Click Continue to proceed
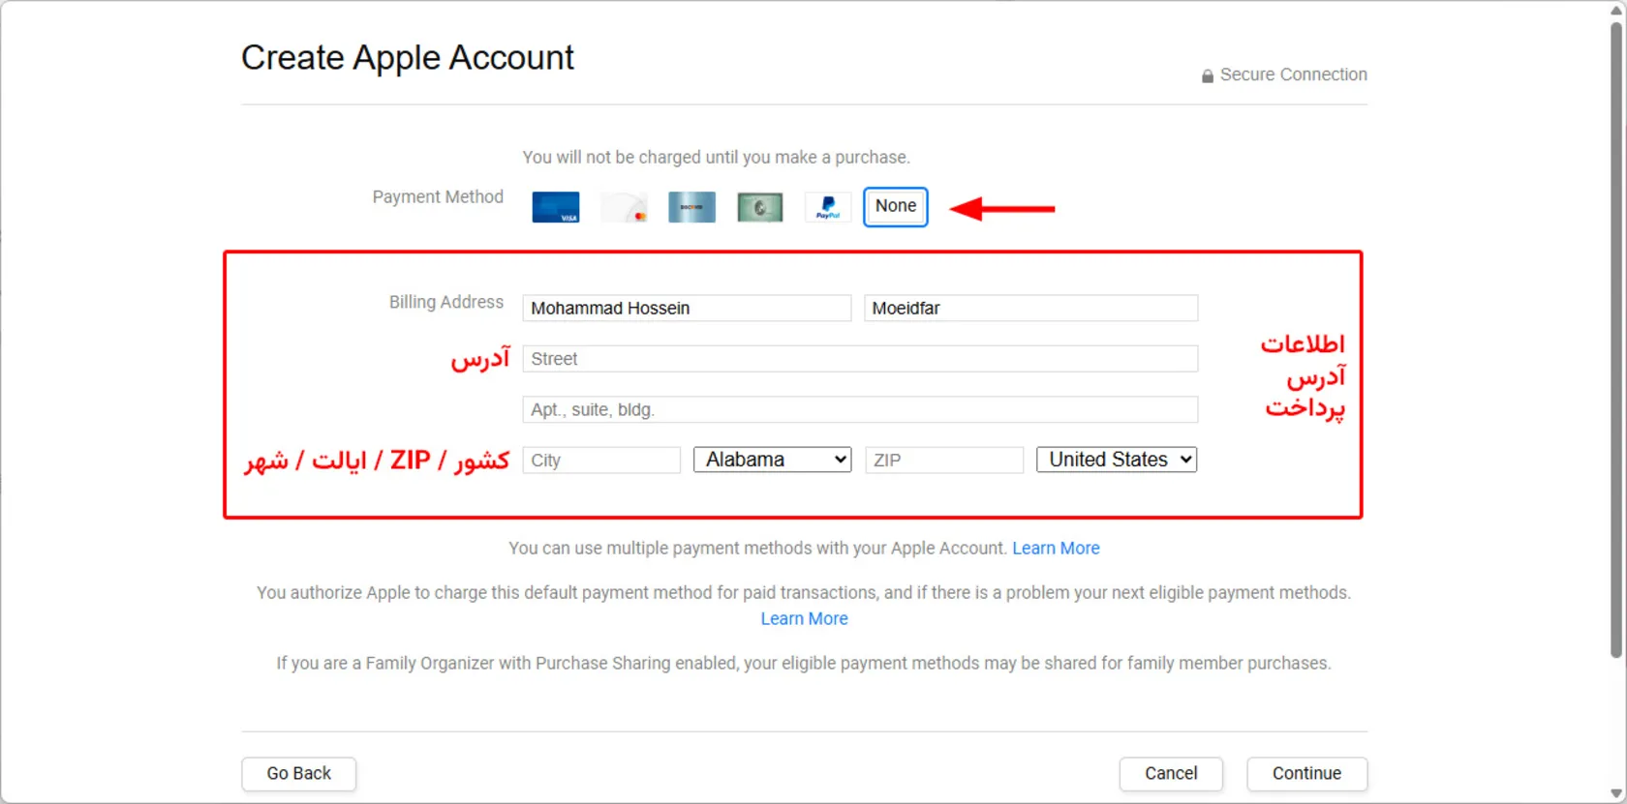The height and width of the screenshot is (804, 1627). (1306, 774)
